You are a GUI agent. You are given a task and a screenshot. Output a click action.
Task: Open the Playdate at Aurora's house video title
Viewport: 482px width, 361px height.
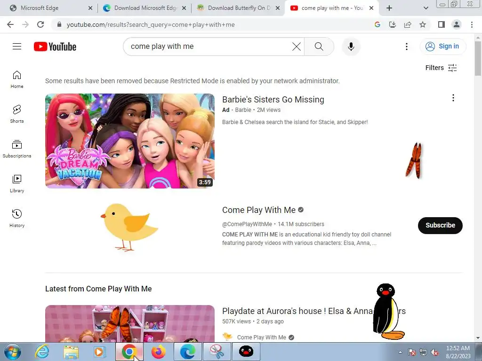[x=297, y=311]
